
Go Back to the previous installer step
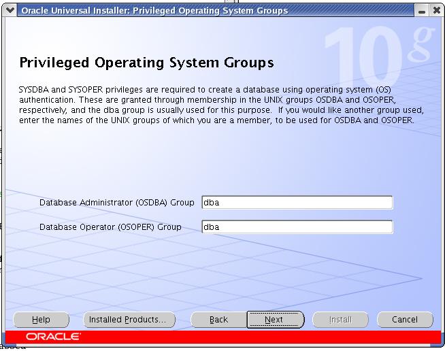tap(218, 320)
